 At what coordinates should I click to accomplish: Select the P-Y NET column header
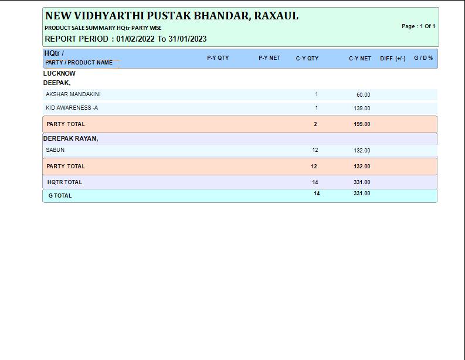(x=269, y=58)
